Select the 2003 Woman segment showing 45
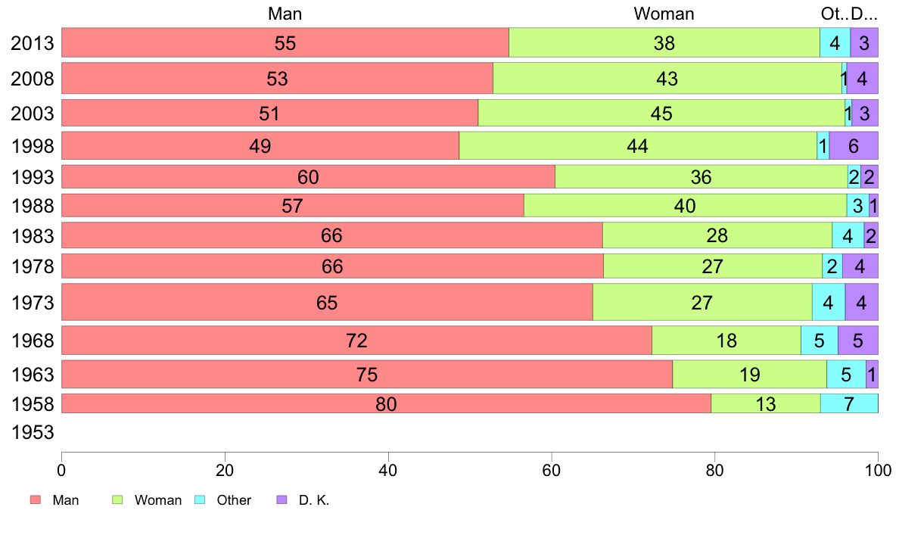This screenshot has width=899, height=557. [661, 114]
